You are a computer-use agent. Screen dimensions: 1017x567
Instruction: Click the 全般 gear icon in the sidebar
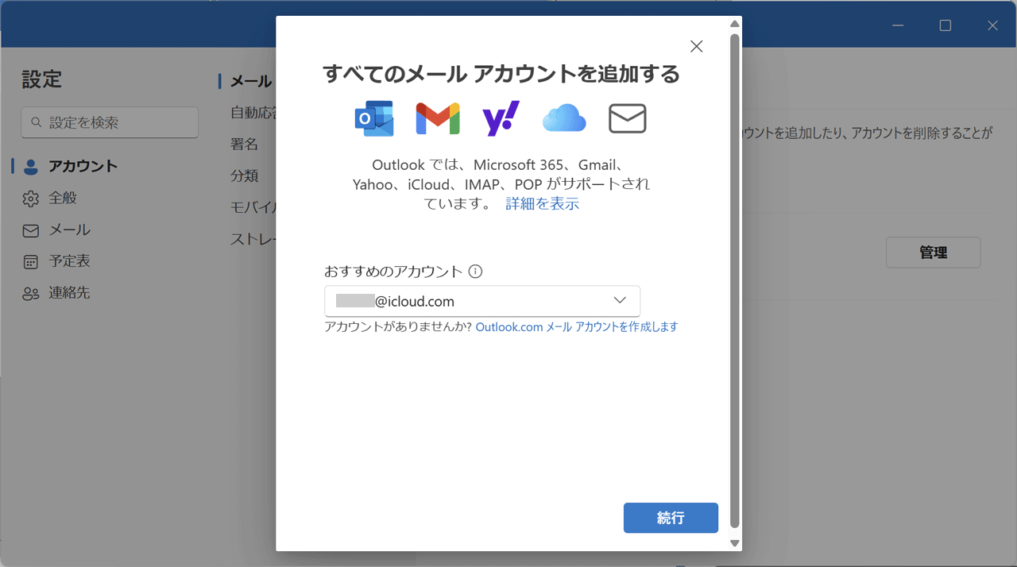(31, 199)
